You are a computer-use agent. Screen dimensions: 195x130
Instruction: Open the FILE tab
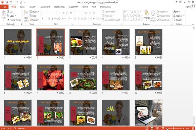(4, 7)
